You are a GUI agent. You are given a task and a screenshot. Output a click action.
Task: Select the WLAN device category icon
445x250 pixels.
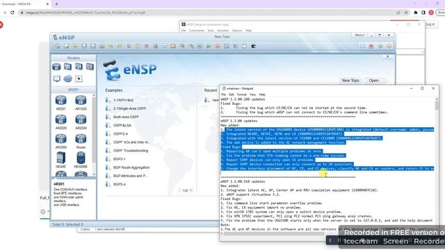coord(79,67)
